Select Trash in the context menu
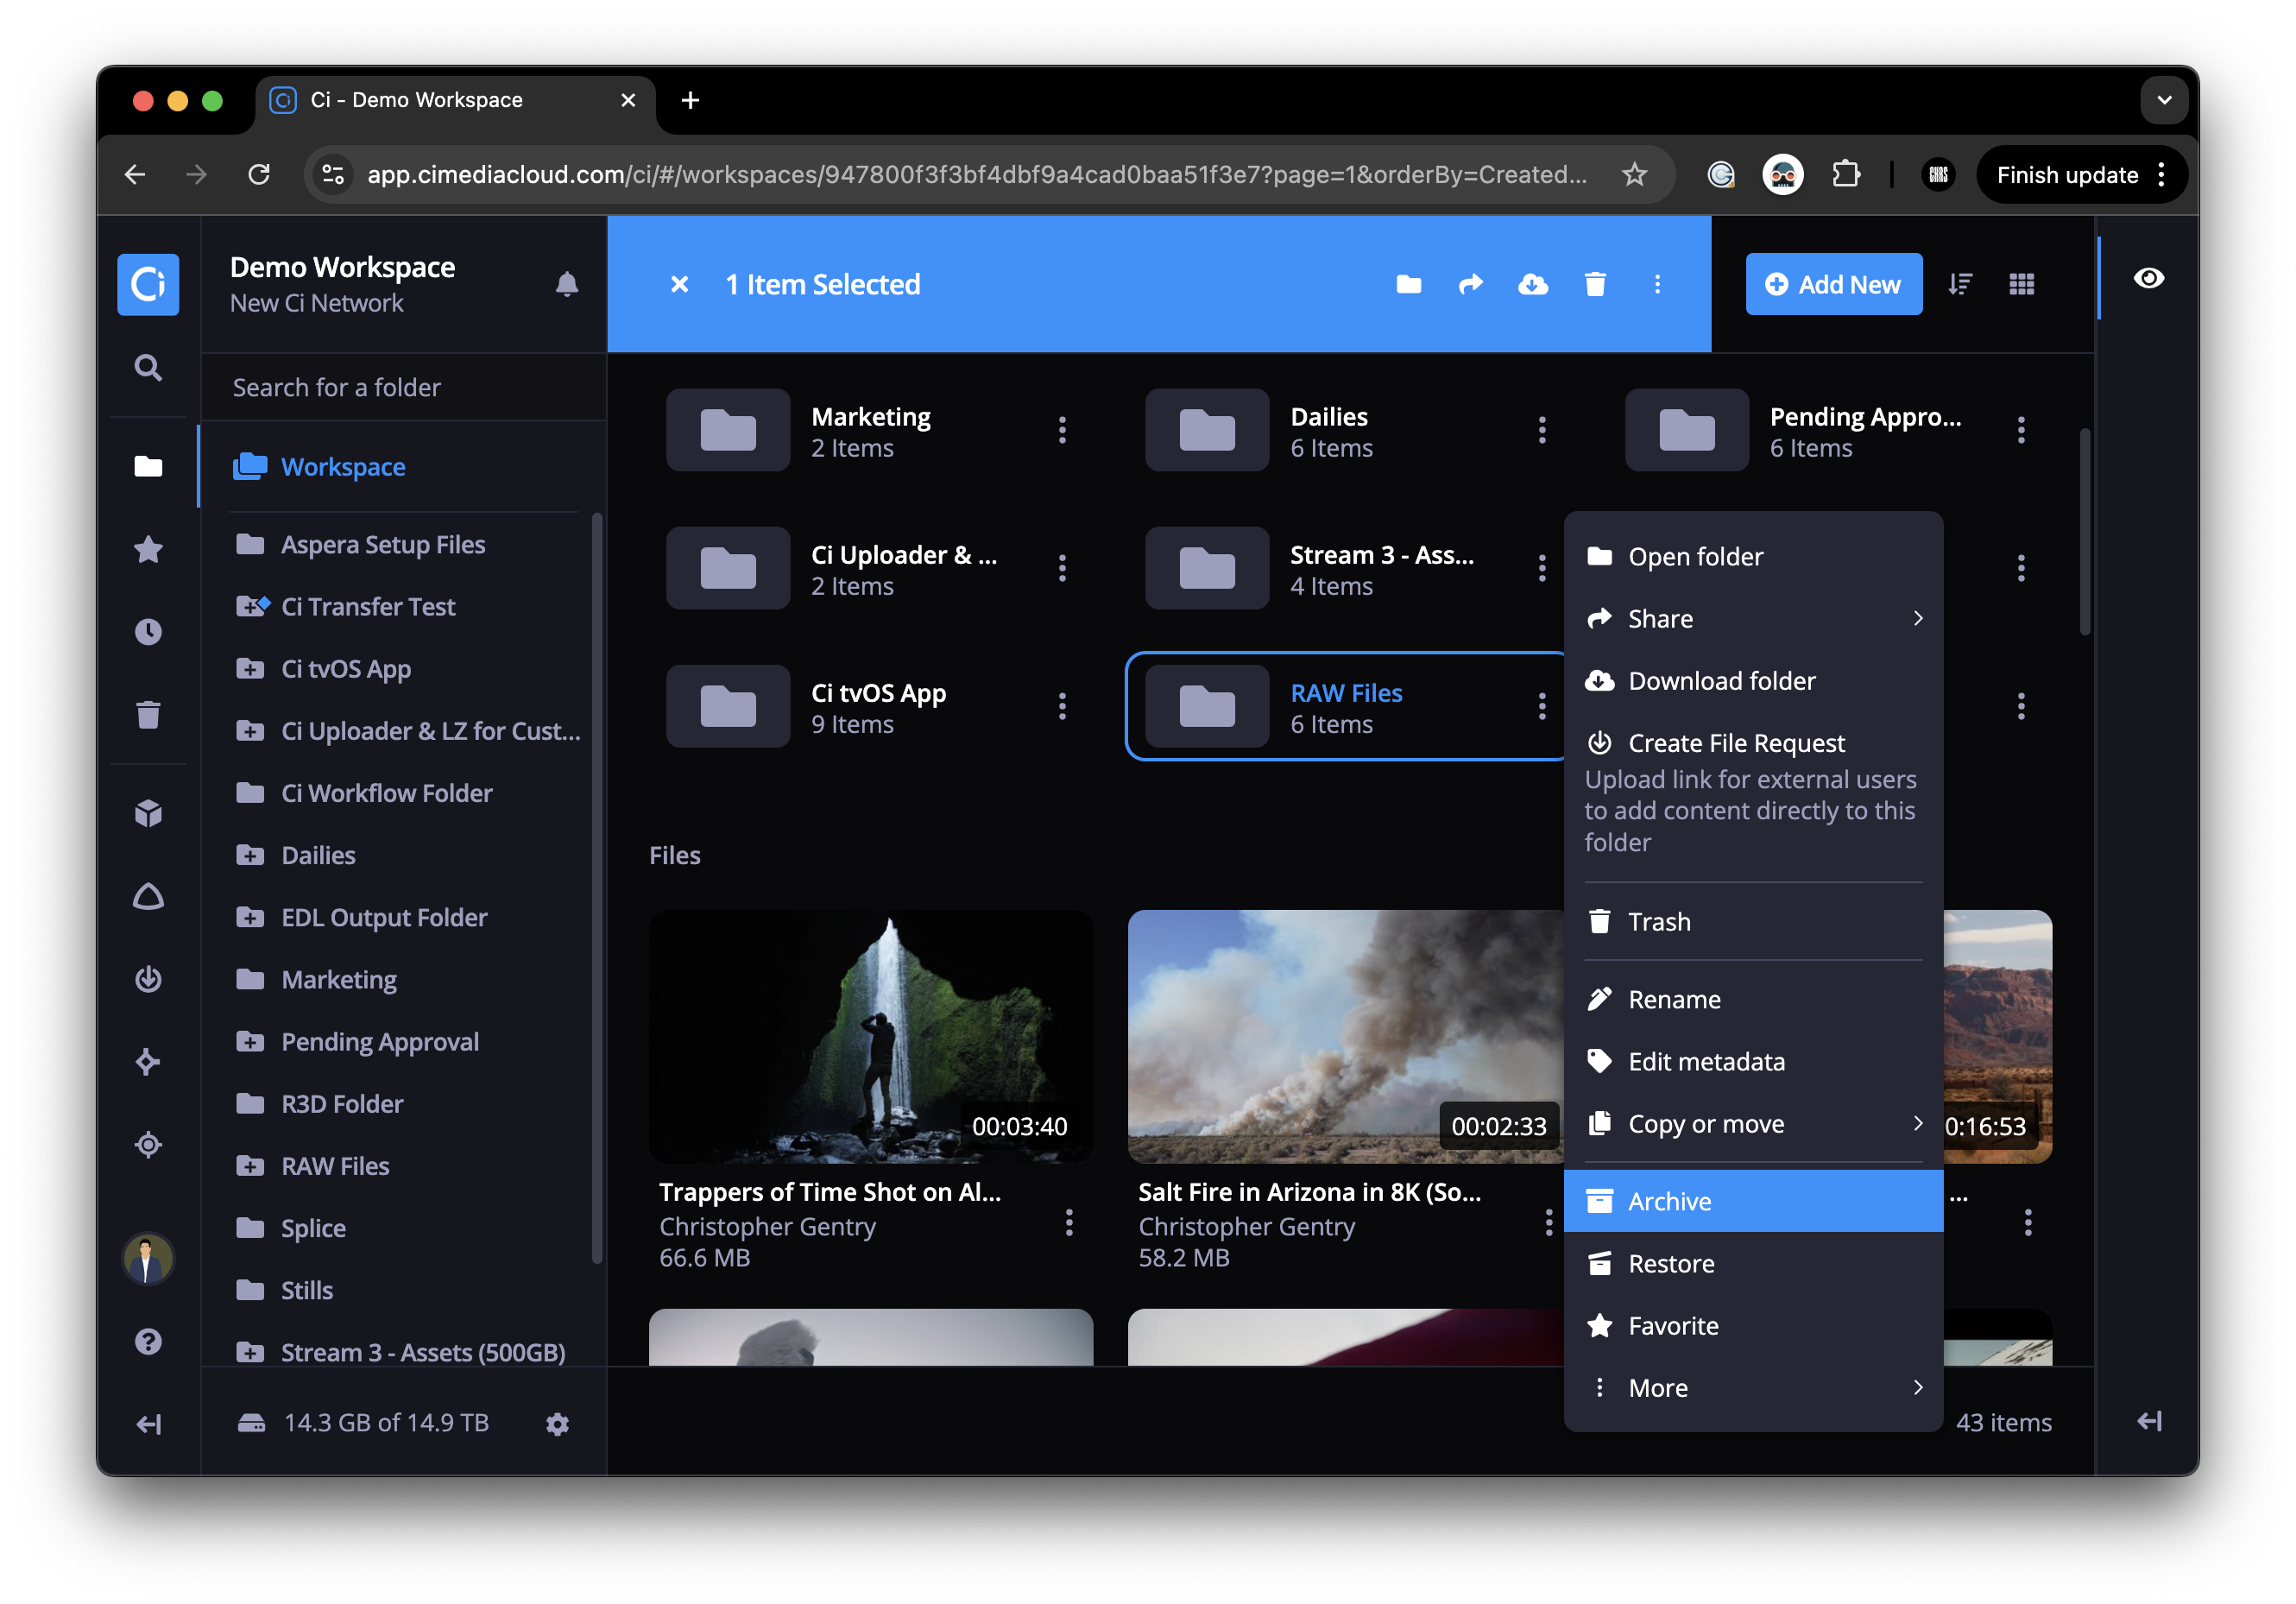Image resolution: width=2296 pixels, height=1604 pixels. [1753, 921]
